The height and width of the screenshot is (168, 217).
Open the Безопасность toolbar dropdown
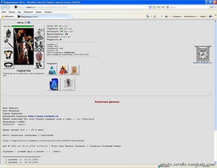point(191,17)
